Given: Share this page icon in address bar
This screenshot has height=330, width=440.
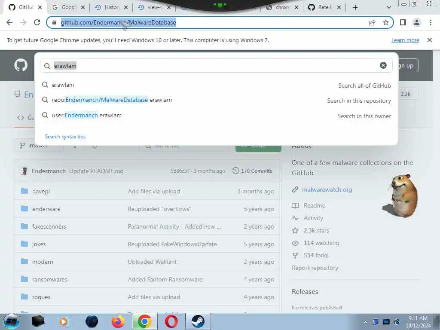Looking at the screenshot, I should (372, 22).
